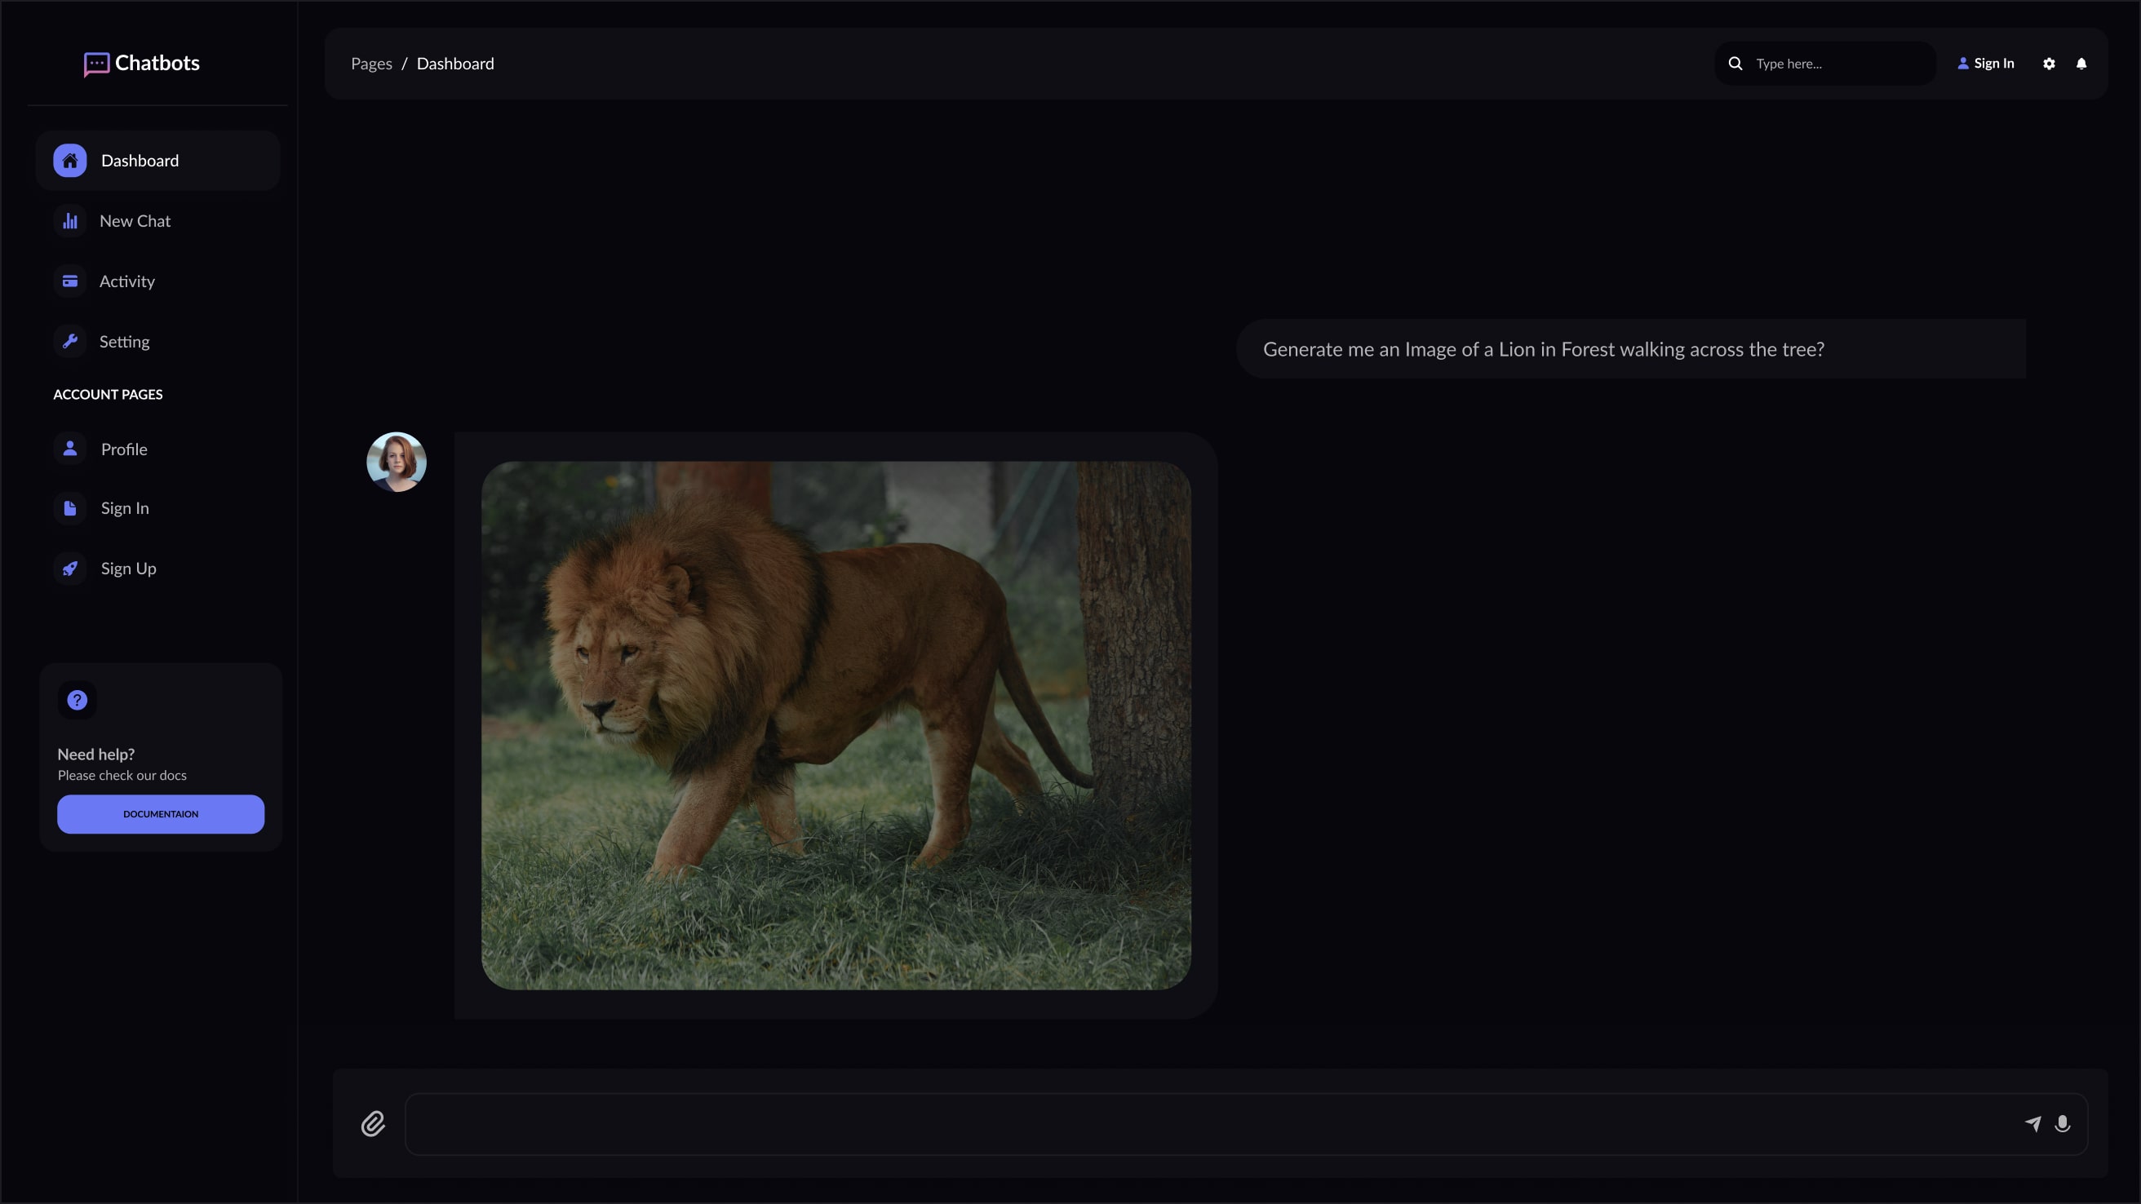Go to Setting in sidebar
This screenshot has height=1204, width=2141.
124,342
